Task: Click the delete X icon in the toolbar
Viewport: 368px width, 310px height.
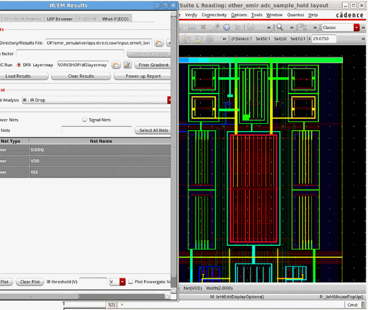Action: pyautogui.click(x=203, y=27)
